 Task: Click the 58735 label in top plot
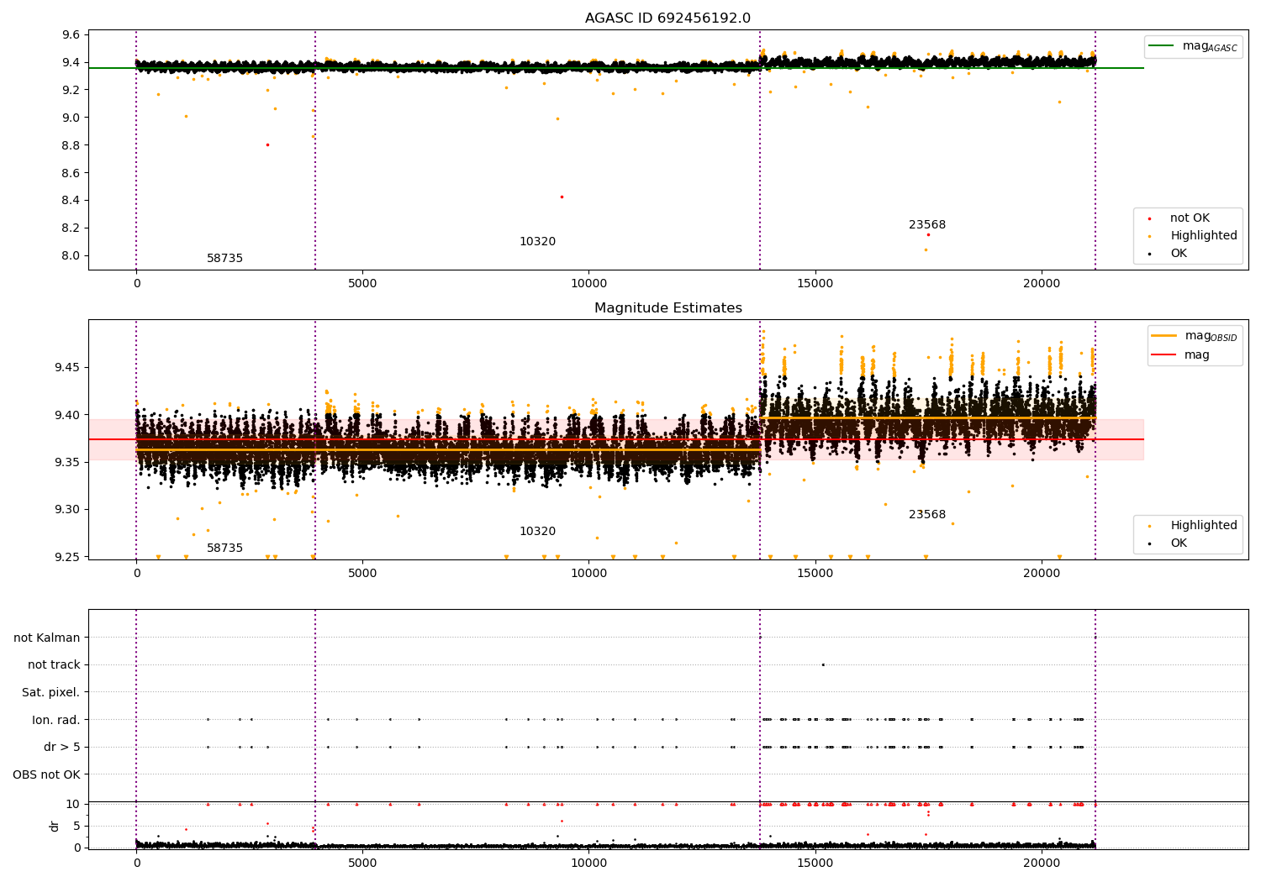tap(224, 259)
